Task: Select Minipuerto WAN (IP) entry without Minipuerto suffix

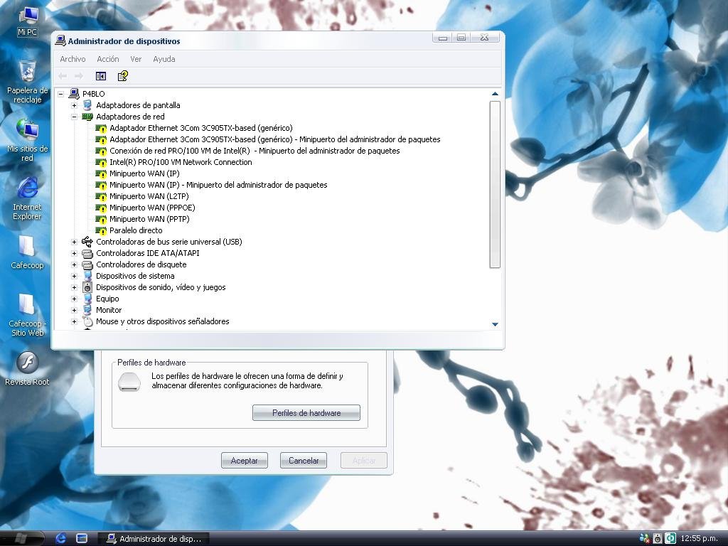Action: point(144,173)
